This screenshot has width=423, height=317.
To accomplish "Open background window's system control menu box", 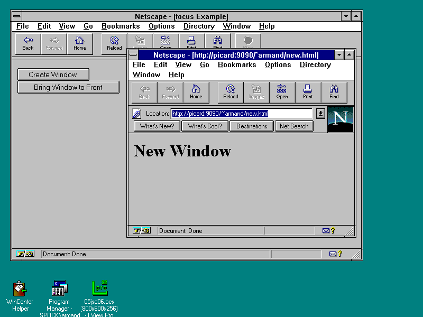I will click(x=17, y=17).
